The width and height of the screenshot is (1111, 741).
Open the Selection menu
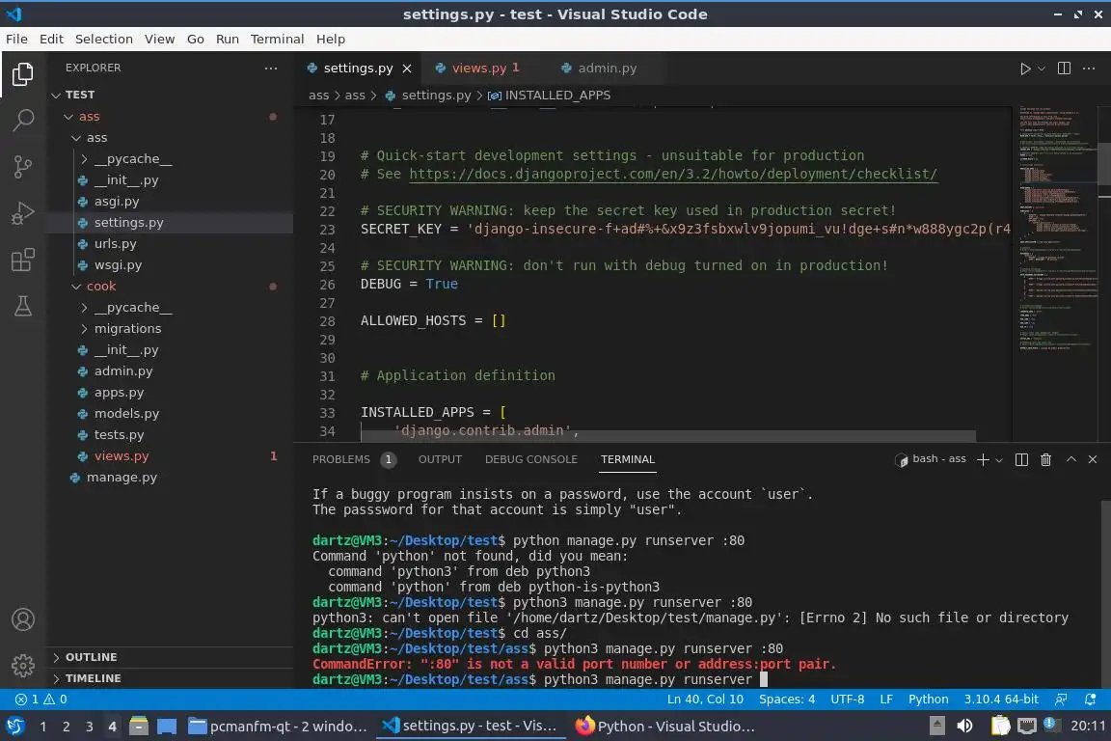point(103,39)
